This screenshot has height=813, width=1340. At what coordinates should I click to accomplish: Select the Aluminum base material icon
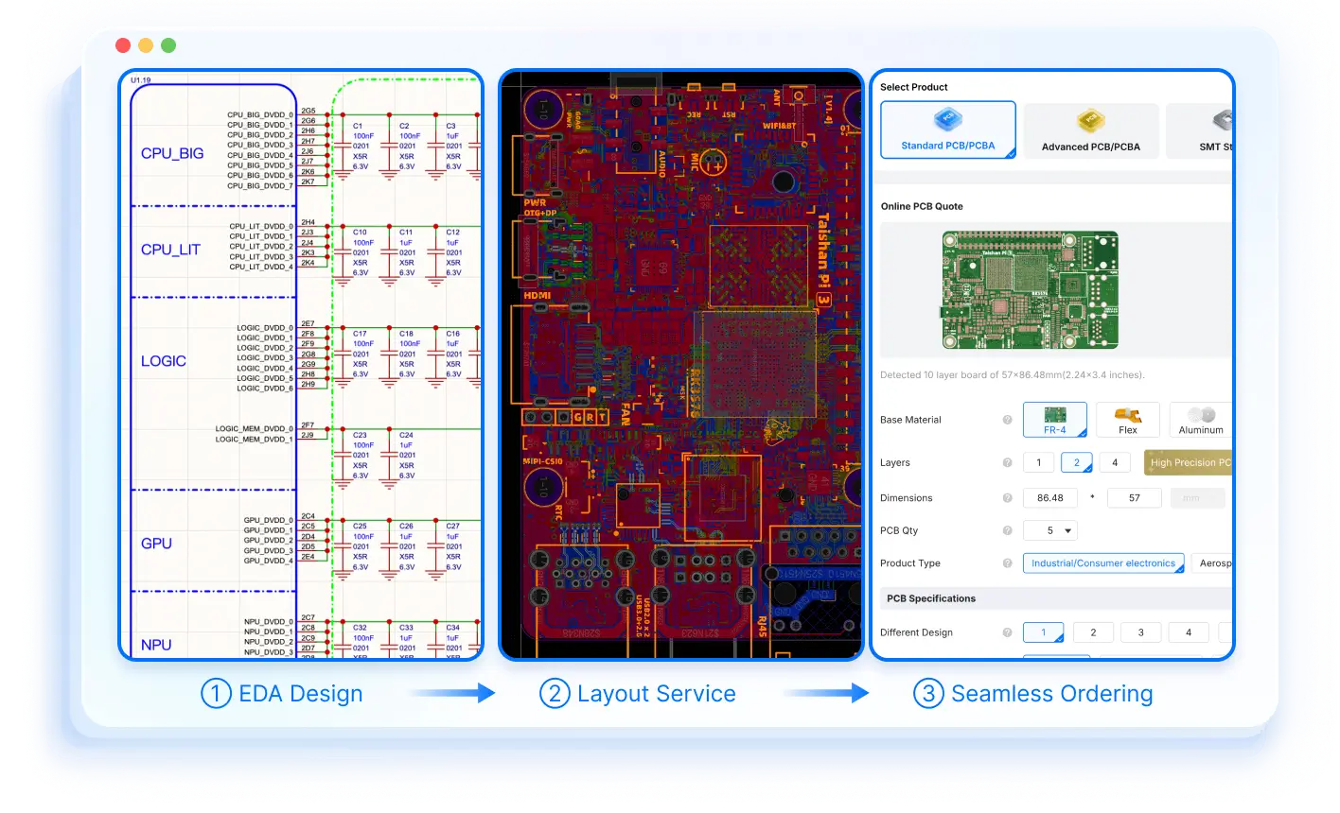1201,415
